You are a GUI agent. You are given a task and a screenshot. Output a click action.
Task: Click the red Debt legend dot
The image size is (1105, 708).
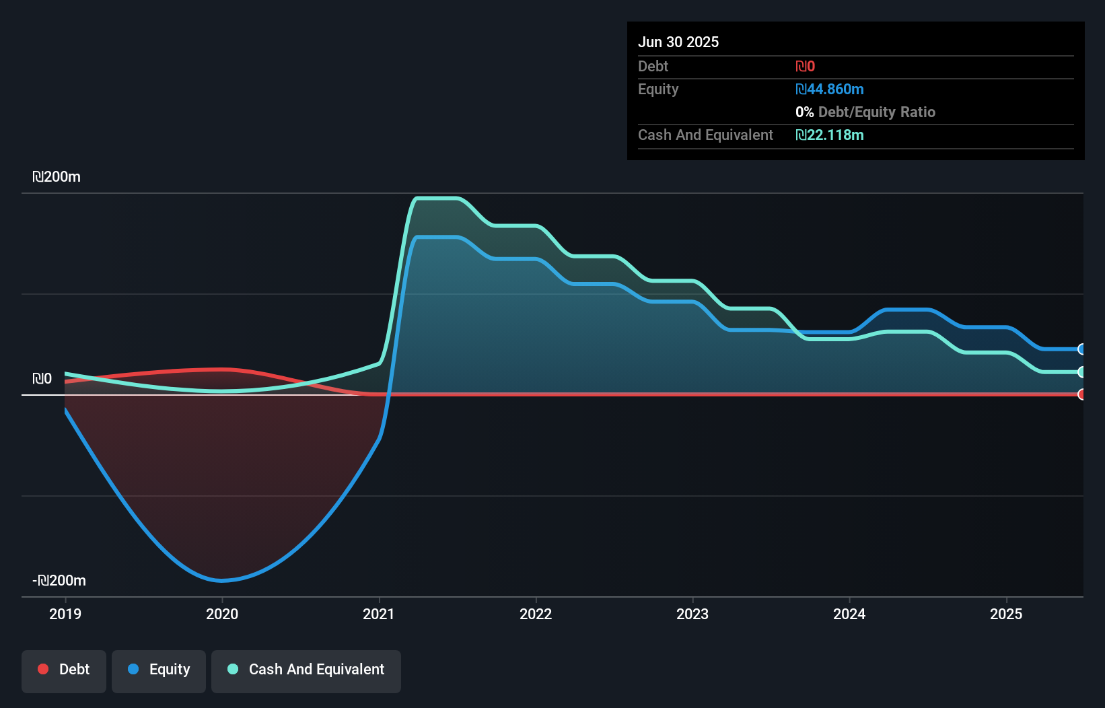tap(43, 669)
